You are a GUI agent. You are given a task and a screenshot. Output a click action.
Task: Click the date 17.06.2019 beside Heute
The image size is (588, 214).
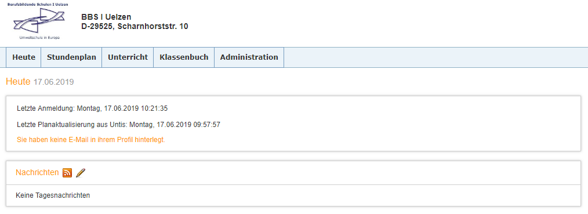pos(53,82)
